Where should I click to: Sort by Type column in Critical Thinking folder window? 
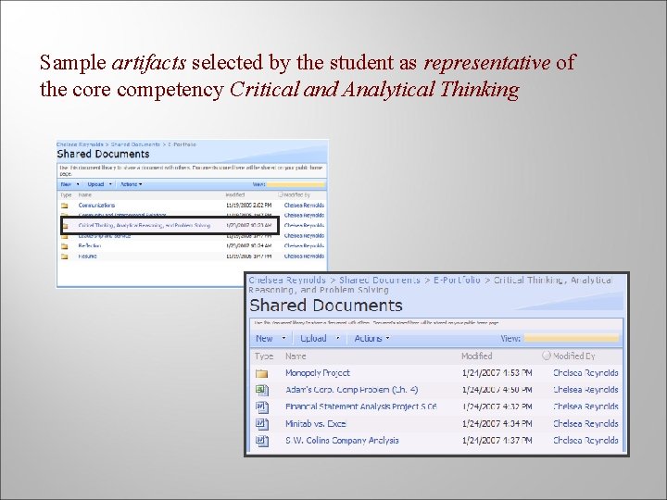264,356
